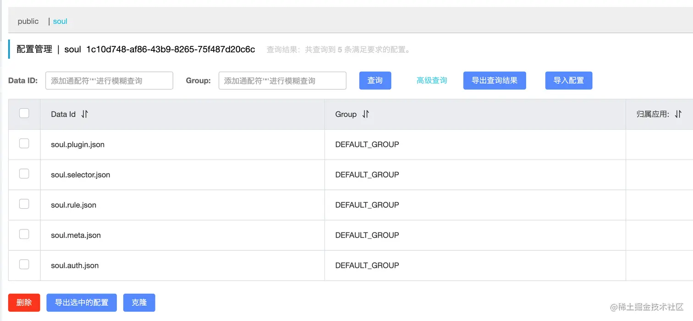Viewport: 693px width, 321px height.
Task: Switch to the public namespace tab
Action: (28, 21)
